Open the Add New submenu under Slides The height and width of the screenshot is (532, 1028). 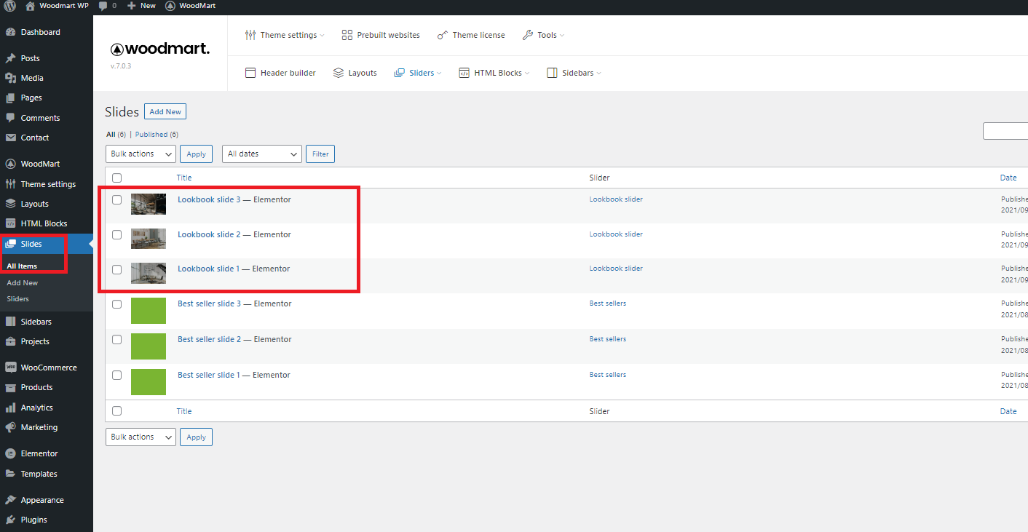click(23, 282)
